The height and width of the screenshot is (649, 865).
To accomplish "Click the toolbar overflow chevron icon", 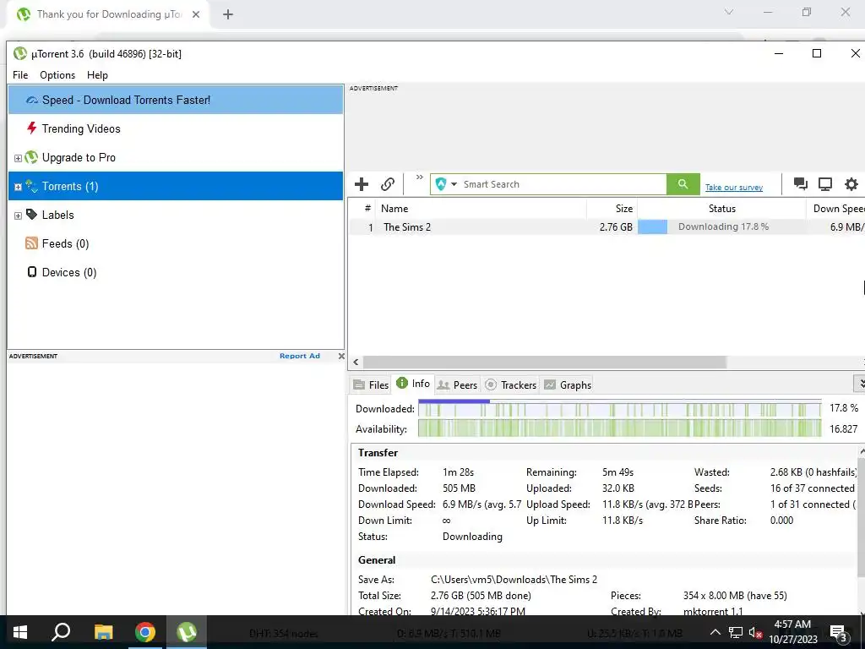I will [420, 177].
